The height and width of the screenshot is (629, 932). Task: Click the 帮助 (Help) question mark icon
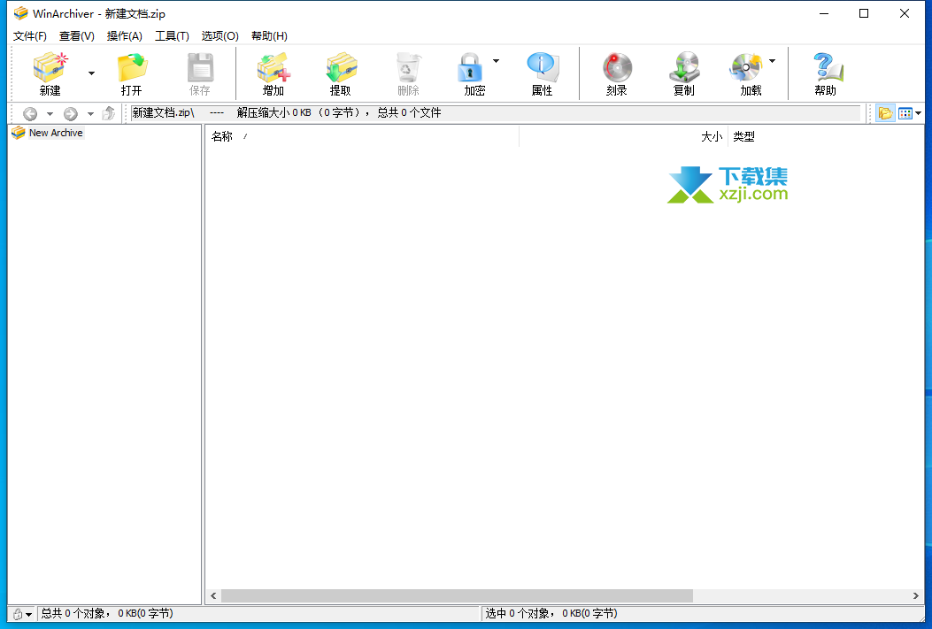[828, 67]
